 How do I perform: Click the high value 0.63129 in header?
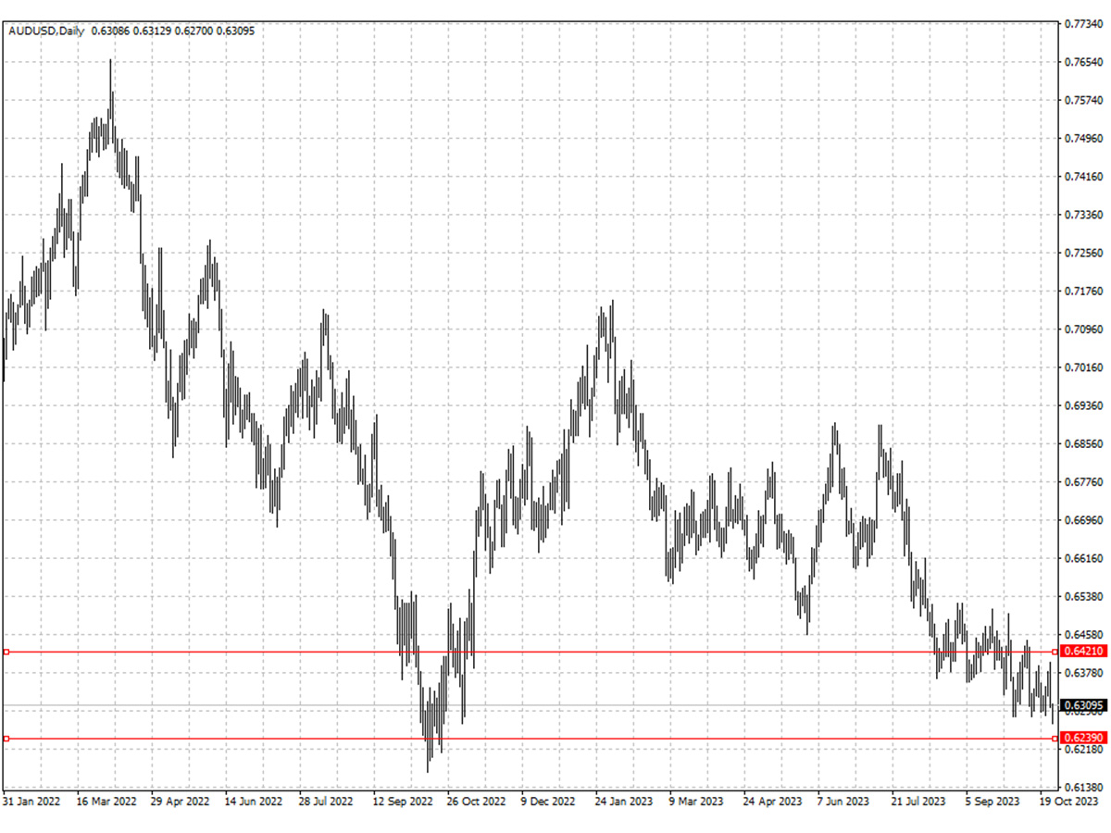(152, 31)
